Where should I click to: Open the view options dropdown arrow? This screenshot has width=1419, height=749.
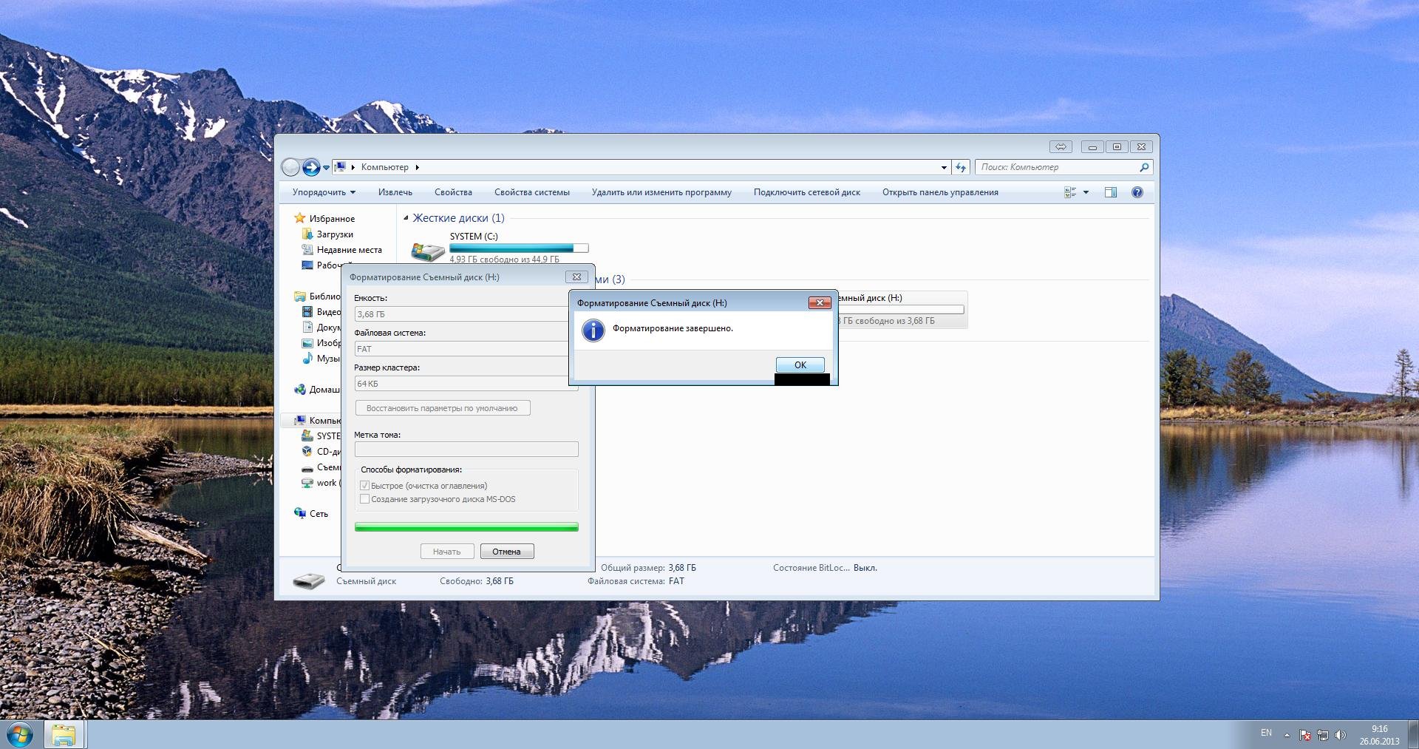[x=1086, y=192]
